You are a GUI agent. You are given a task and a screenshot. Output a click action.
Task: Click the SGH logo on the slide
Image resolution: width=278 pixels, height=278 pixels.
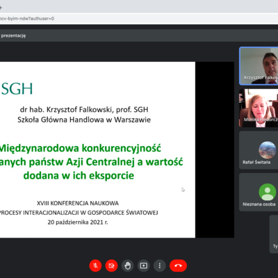tap(17, 89)
